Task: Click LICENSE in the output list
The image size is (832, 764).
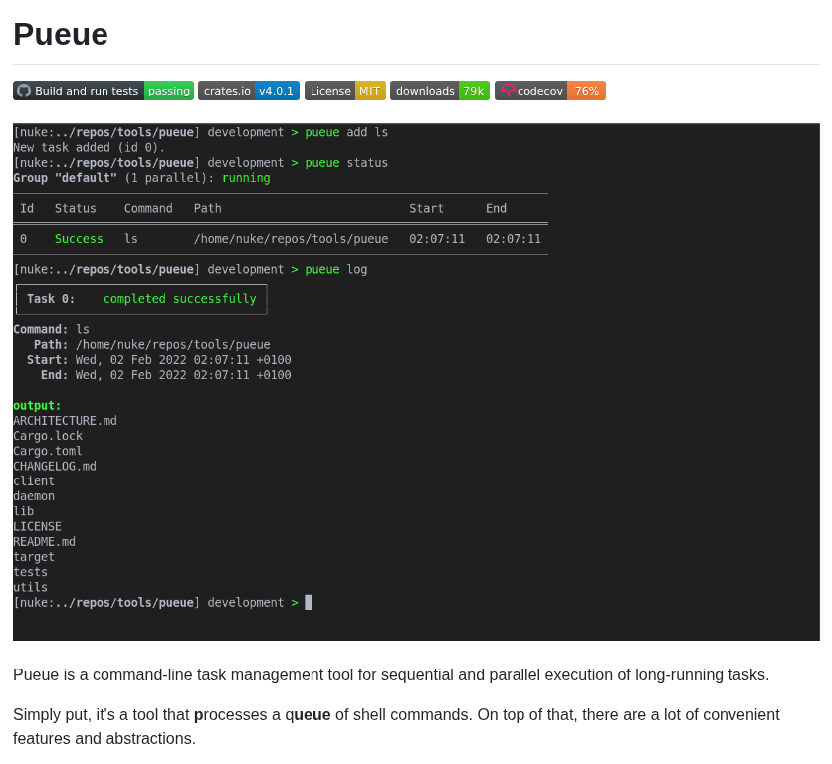Action: pyautogui.click(x=37, y=527)
